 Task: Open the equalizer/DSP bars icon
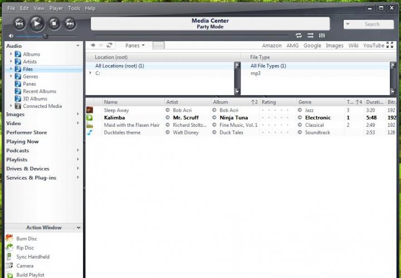[321, 36]
